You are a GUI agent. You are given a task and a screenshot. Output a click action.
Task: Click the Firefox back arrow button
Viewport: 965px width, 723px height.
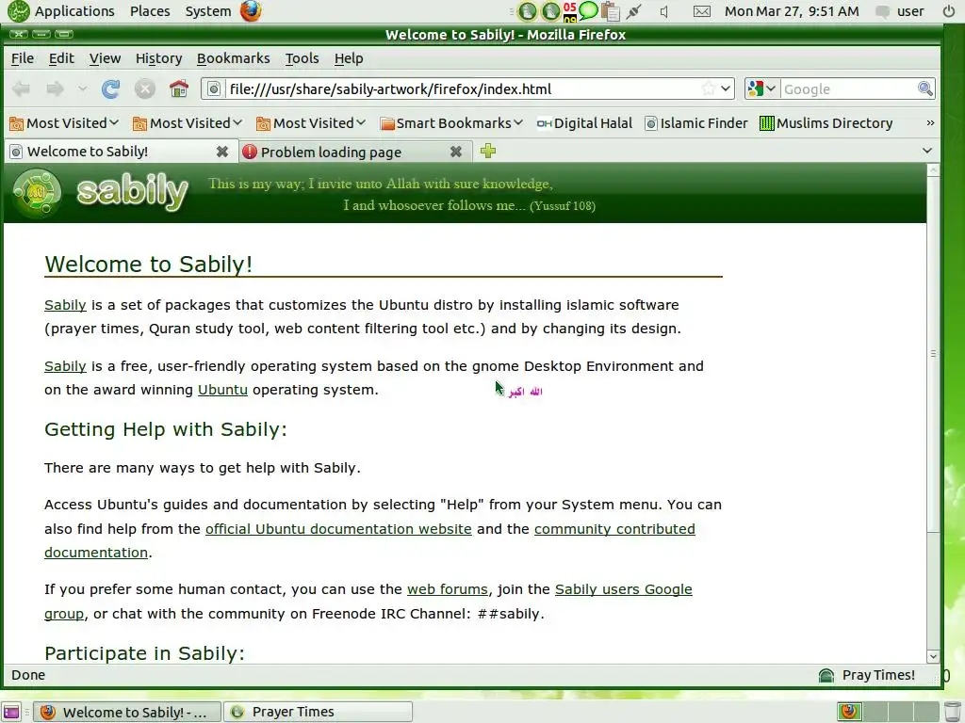21,89
